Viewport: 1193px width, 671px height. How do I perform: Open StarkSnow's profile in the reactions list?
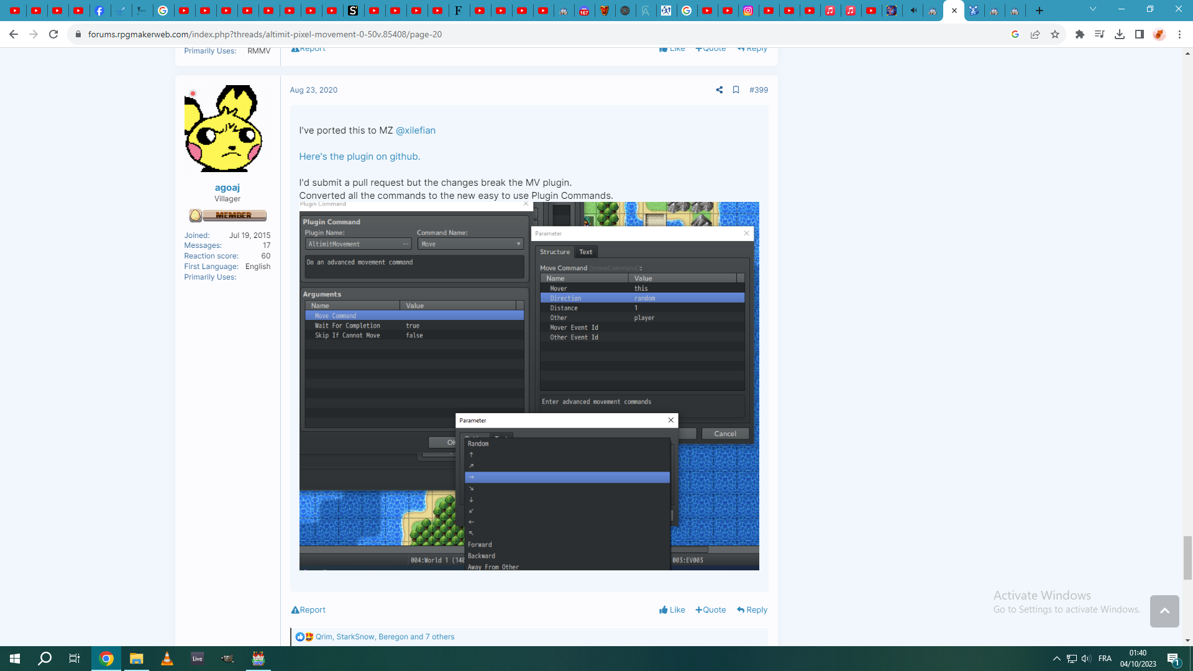355,637
